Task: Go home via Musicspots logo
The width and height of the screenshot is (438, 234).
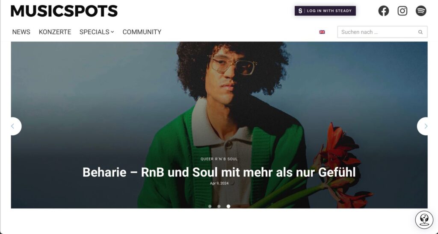Action: tap(64, 11)
